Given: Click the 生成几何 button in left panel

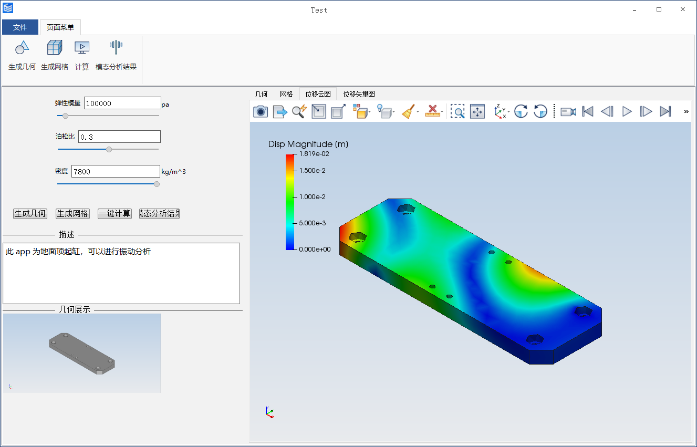Looking at the screenshot, I should coord(30,214).
